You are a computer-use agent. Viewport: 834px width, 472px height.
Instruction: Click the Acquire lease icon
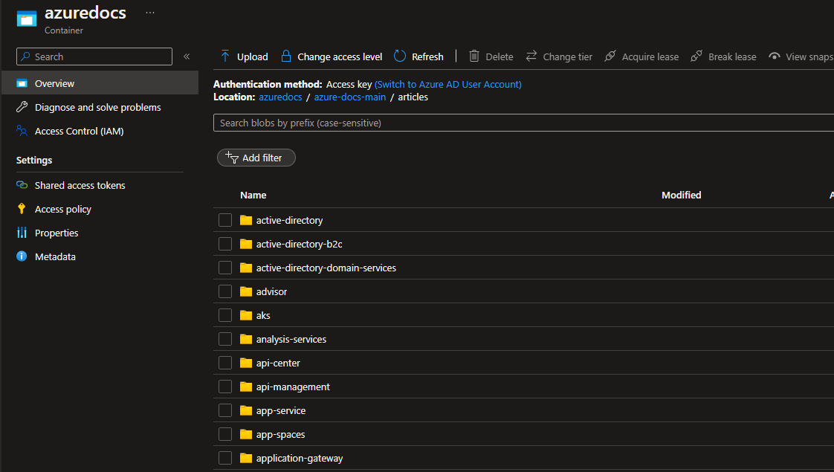click(610, 56)
